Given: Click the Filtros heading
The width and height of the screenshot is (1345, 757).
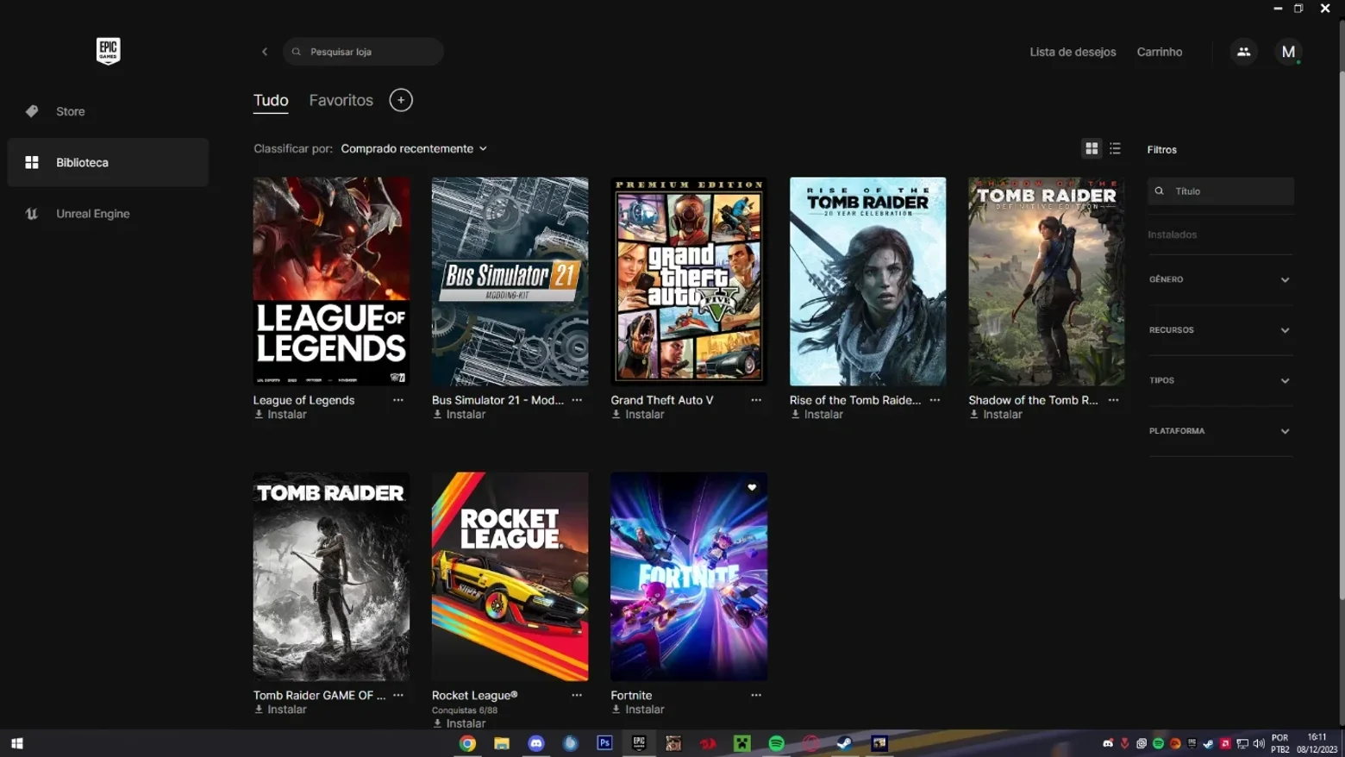Looking at the screenshot, I should point(1162,150).
